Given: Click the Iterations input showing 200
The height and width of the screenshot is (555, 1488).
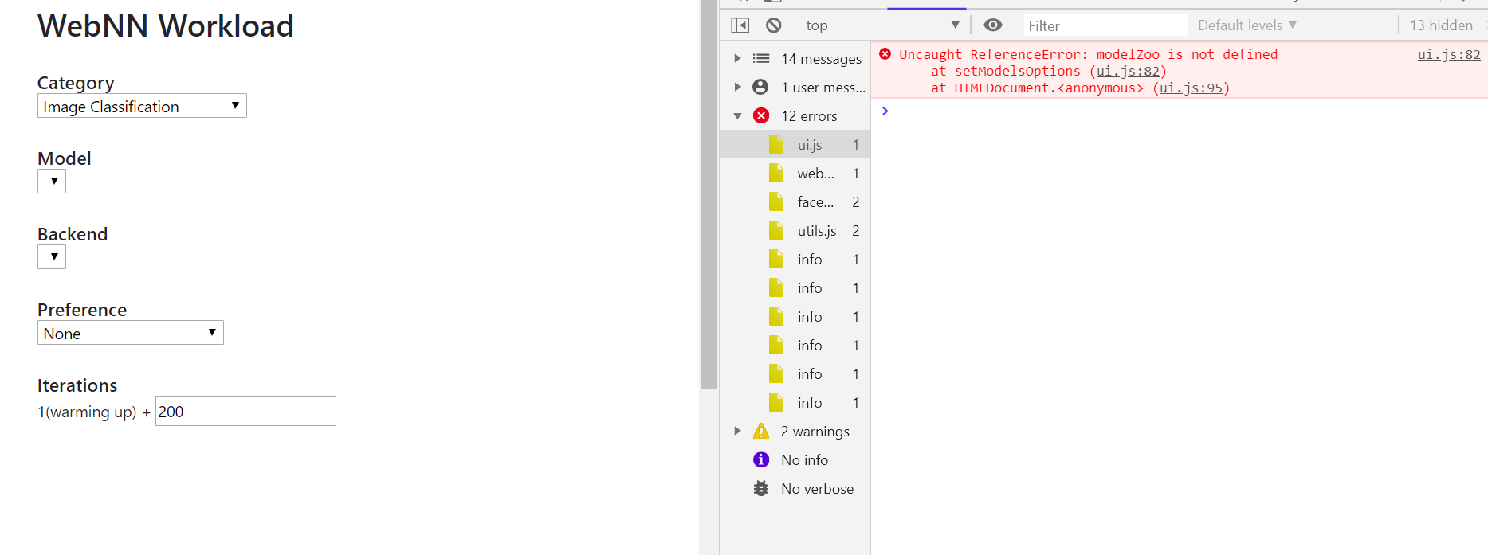Looking at the screenshot, I should [245, 411].
